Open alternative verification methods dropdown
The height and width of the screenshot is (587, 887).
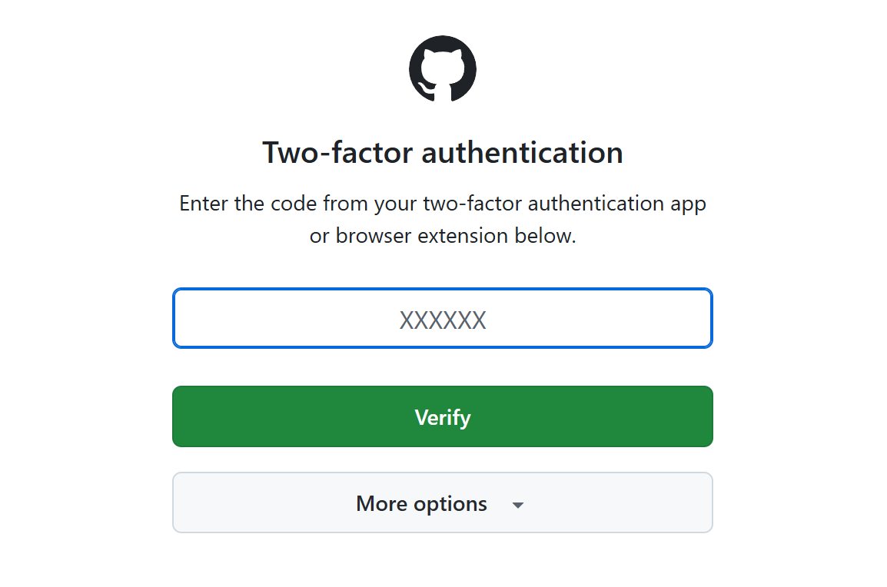click(x=443, y=503)
